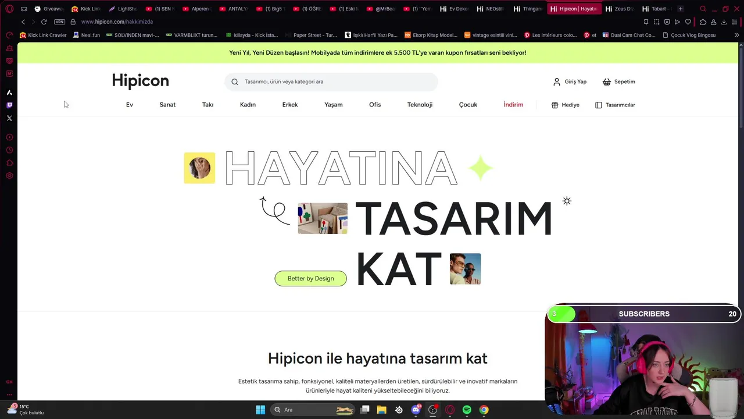Switch to the Zeus Hipicon tab
Image resolution: width=744 pixels, height=419 pixels.
pyautogui.click(x=620, y=9)
